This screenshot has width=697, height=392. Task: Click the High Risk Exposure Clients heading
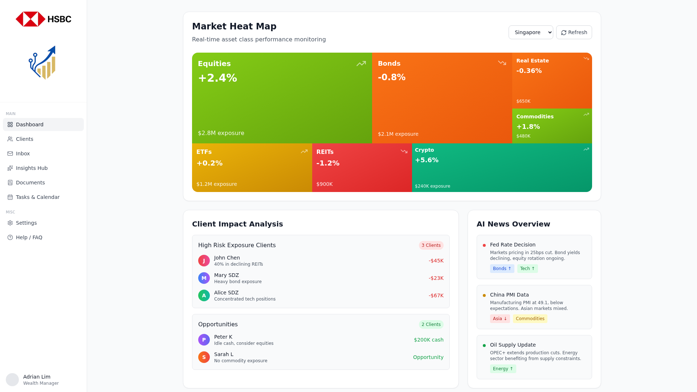pos(237,245)
